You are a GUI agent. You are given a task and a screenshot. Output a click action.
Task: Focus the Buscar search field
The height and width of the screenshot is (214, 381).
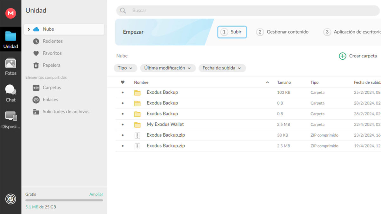[249, 10]
